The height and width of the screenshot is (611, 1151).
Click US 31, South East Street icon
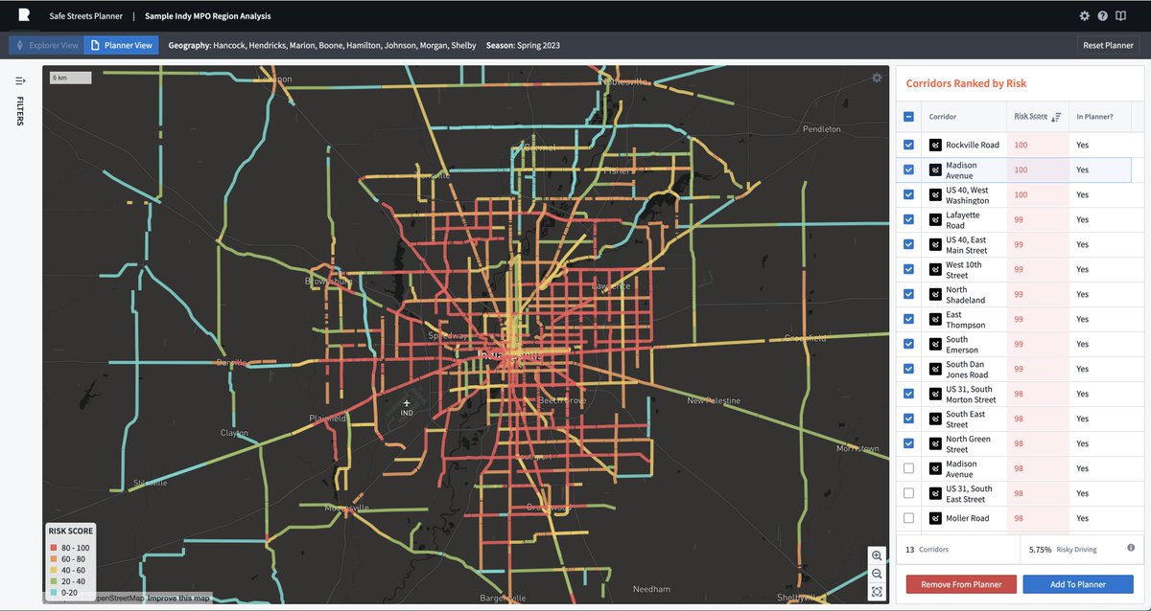[936, 493]
